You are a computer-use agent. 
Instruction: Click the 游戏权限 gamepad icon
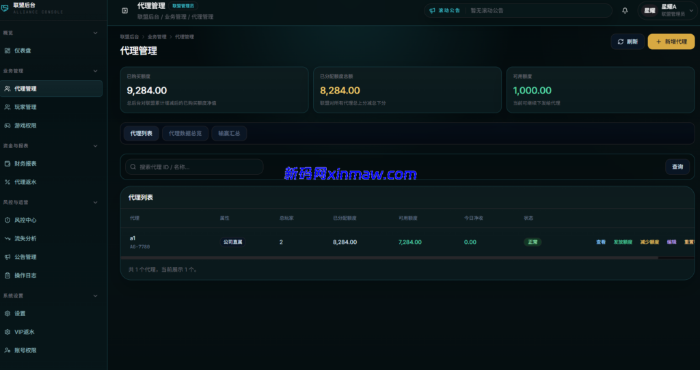tap(7, 126)
